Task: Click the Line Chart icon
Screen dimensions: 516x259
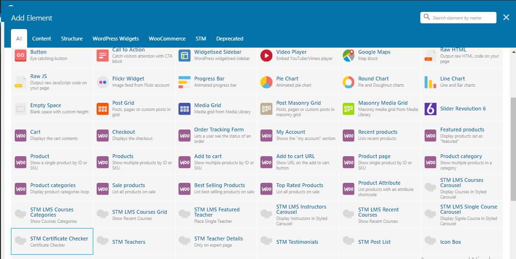Action: tap(430, 82)
